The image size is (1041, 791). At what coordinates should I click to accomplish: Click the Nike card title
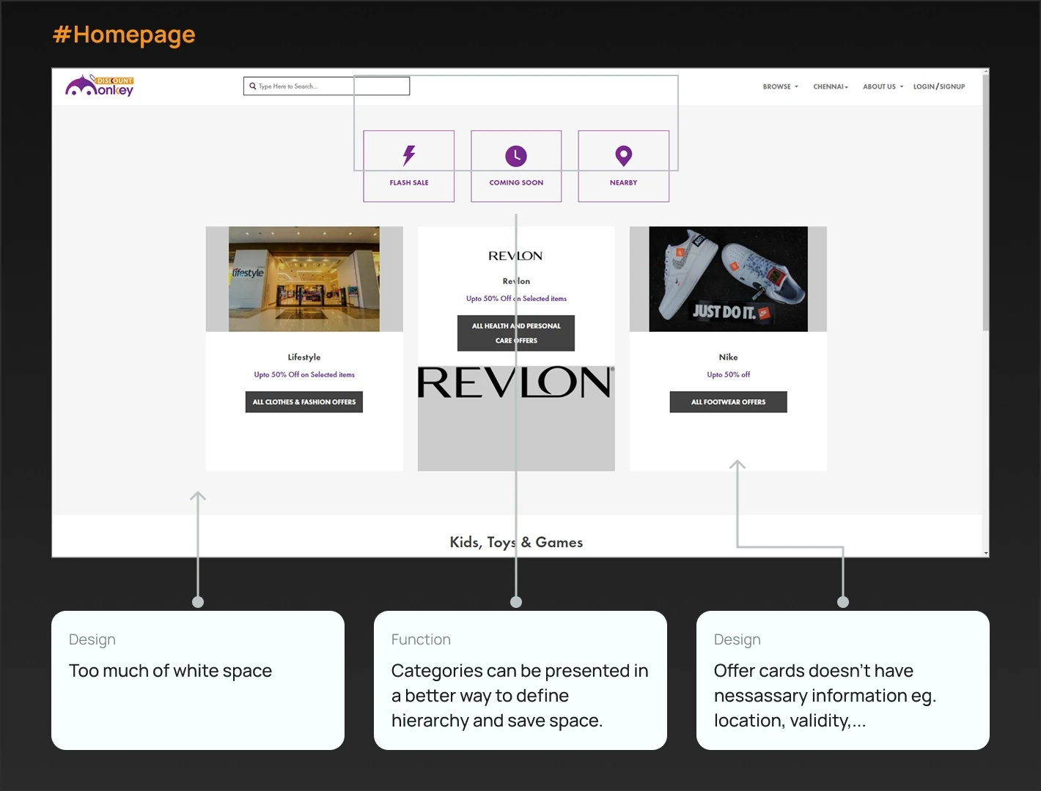[728, 357]
